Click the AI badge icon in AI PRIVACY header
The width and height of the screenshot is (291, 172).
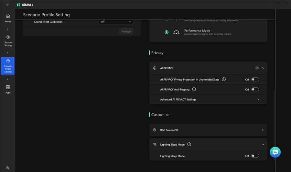tap(257, 68)
